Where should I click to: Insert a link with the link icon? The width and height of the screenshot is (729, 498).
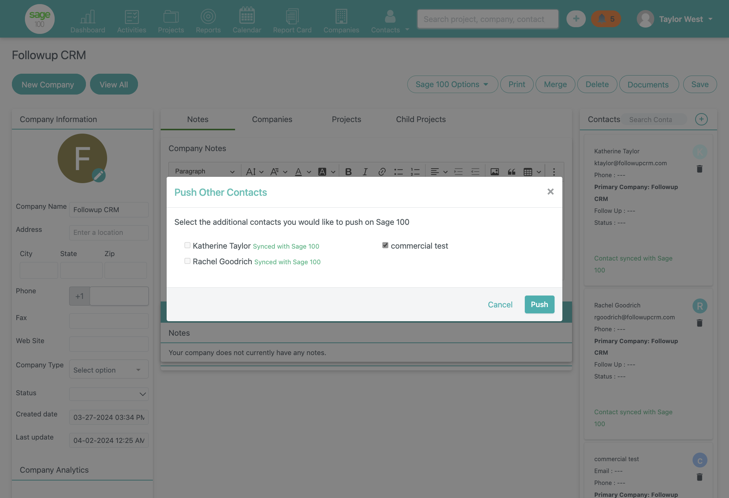(382, 172)
